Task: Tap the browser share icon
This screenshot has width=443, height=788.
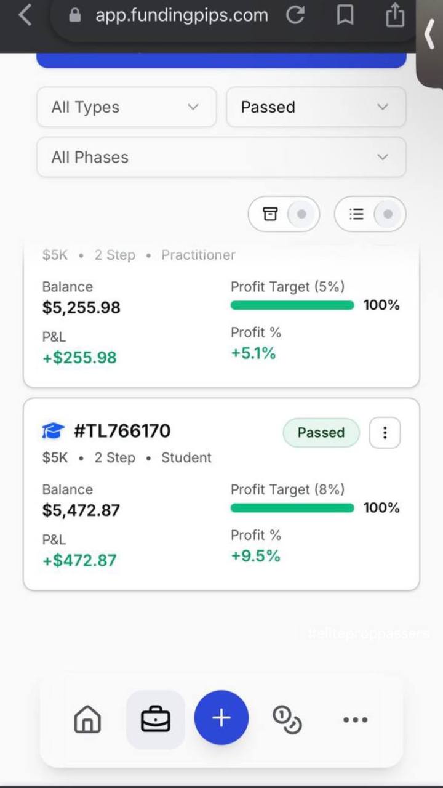Action: pyautogui.click(x=395, y=16)
